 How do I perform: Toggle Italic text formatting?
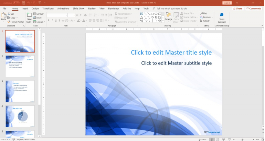(53, 21)
